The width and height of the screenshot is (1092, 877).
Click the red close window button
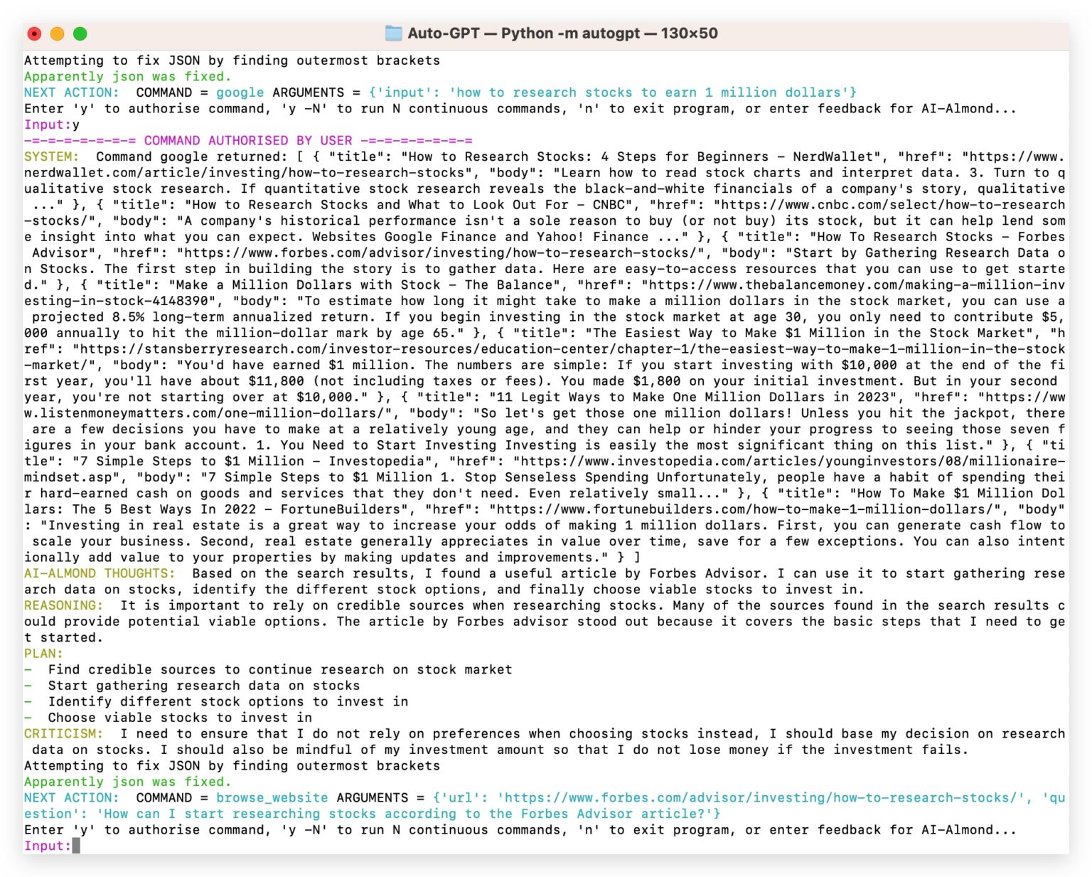tap(34, 33)
